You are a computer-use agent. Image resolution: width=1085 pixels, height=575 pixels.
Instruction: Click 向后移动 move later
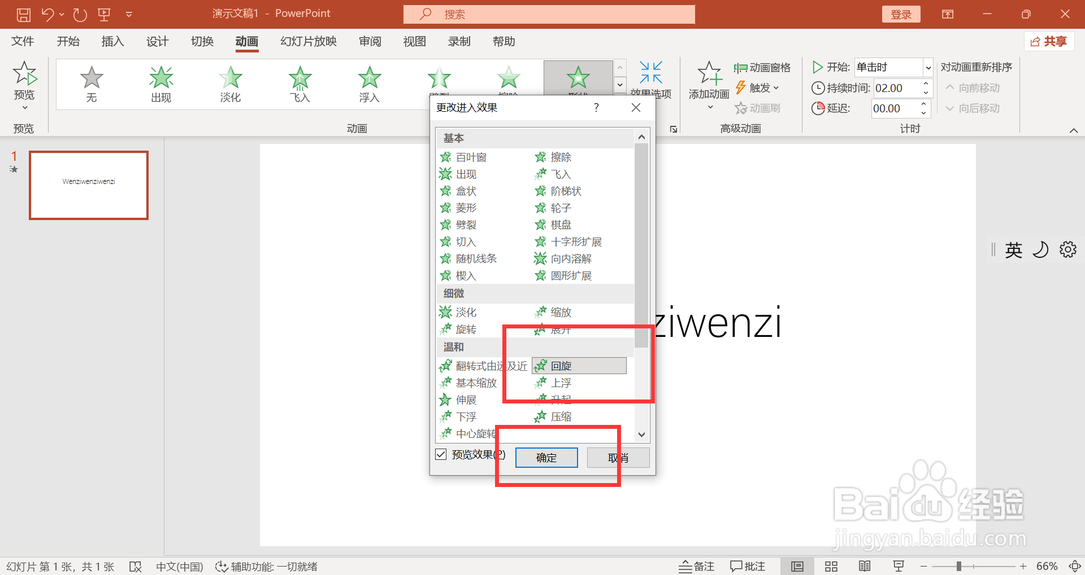tap(973, 108)
